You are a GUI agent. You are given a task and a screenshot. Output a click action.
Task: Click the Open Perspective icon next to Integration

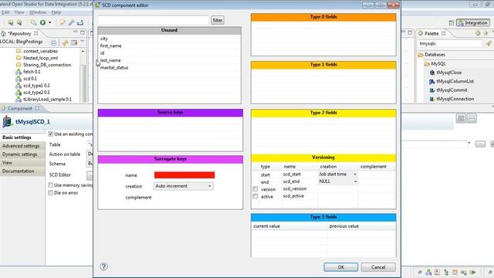point(451,22)
